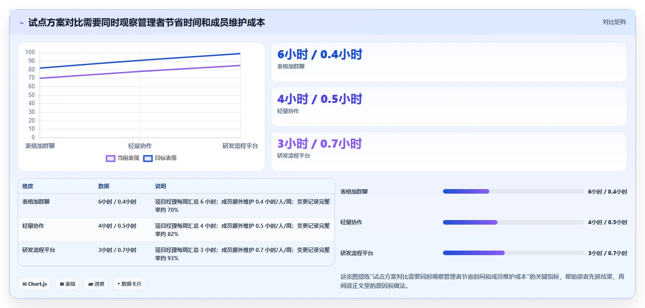Click y-axis value 50 on the chart
This screenshot has height=308, width=645.
click(31, 95)
